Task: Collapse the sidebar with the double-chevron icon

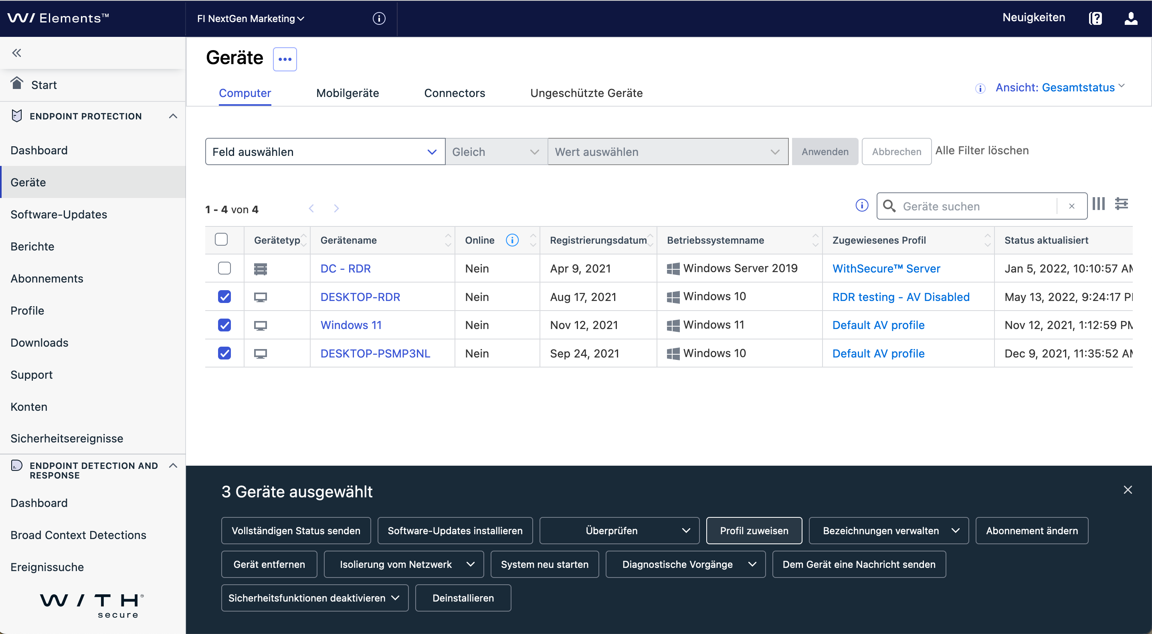Action: tap(17, 52)
